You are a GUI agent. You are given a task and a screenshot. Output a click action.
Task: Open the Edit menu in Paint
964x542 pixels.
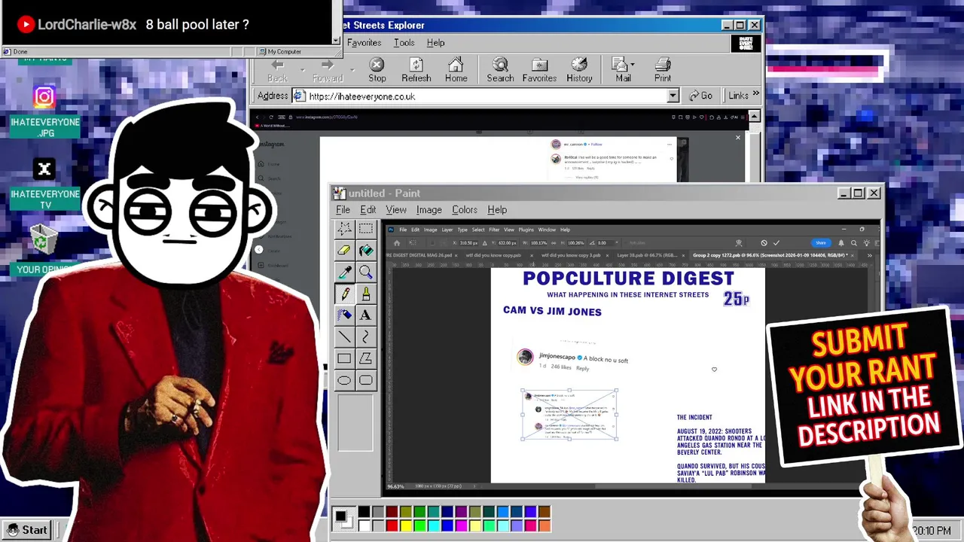click(368, 210)
